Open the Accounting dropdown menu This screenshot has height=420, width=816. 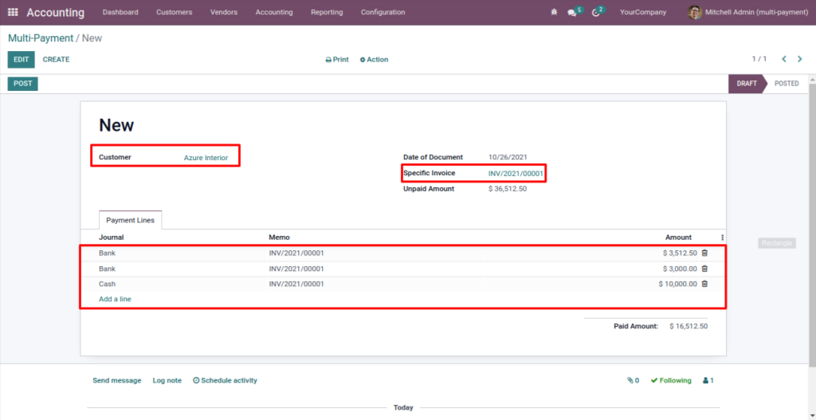click(274, 12)
